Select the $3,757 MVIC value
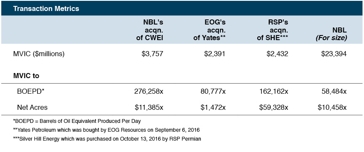 153,54
